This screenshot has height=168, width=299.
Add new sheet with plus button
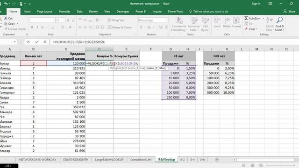tap(217, 160)
